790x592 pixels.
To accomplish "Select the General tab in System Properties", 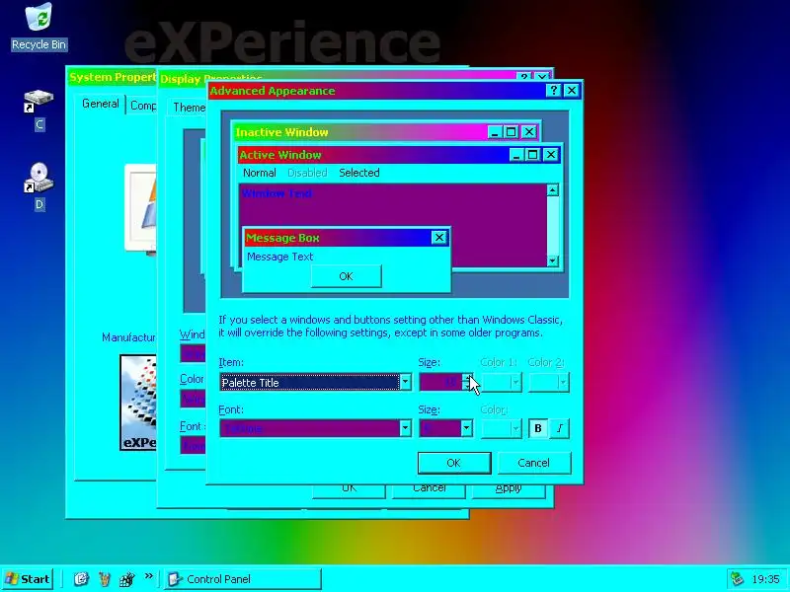I will (101, 104).
